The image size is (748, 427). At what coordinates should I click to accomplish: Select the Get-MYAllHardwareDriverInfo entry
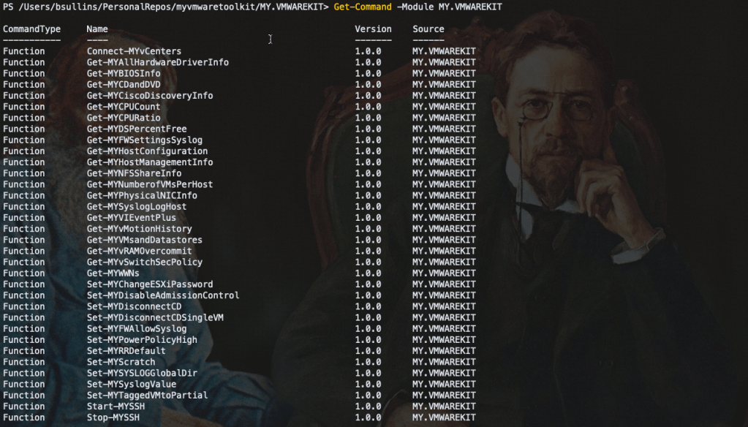(157, 62)
